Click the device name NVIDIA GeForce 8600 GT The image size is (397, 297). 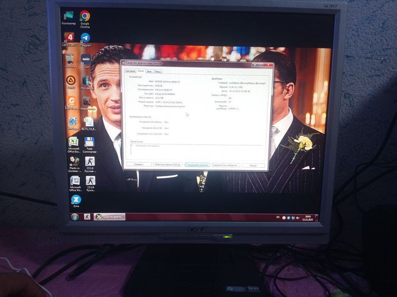pos(167,82)
